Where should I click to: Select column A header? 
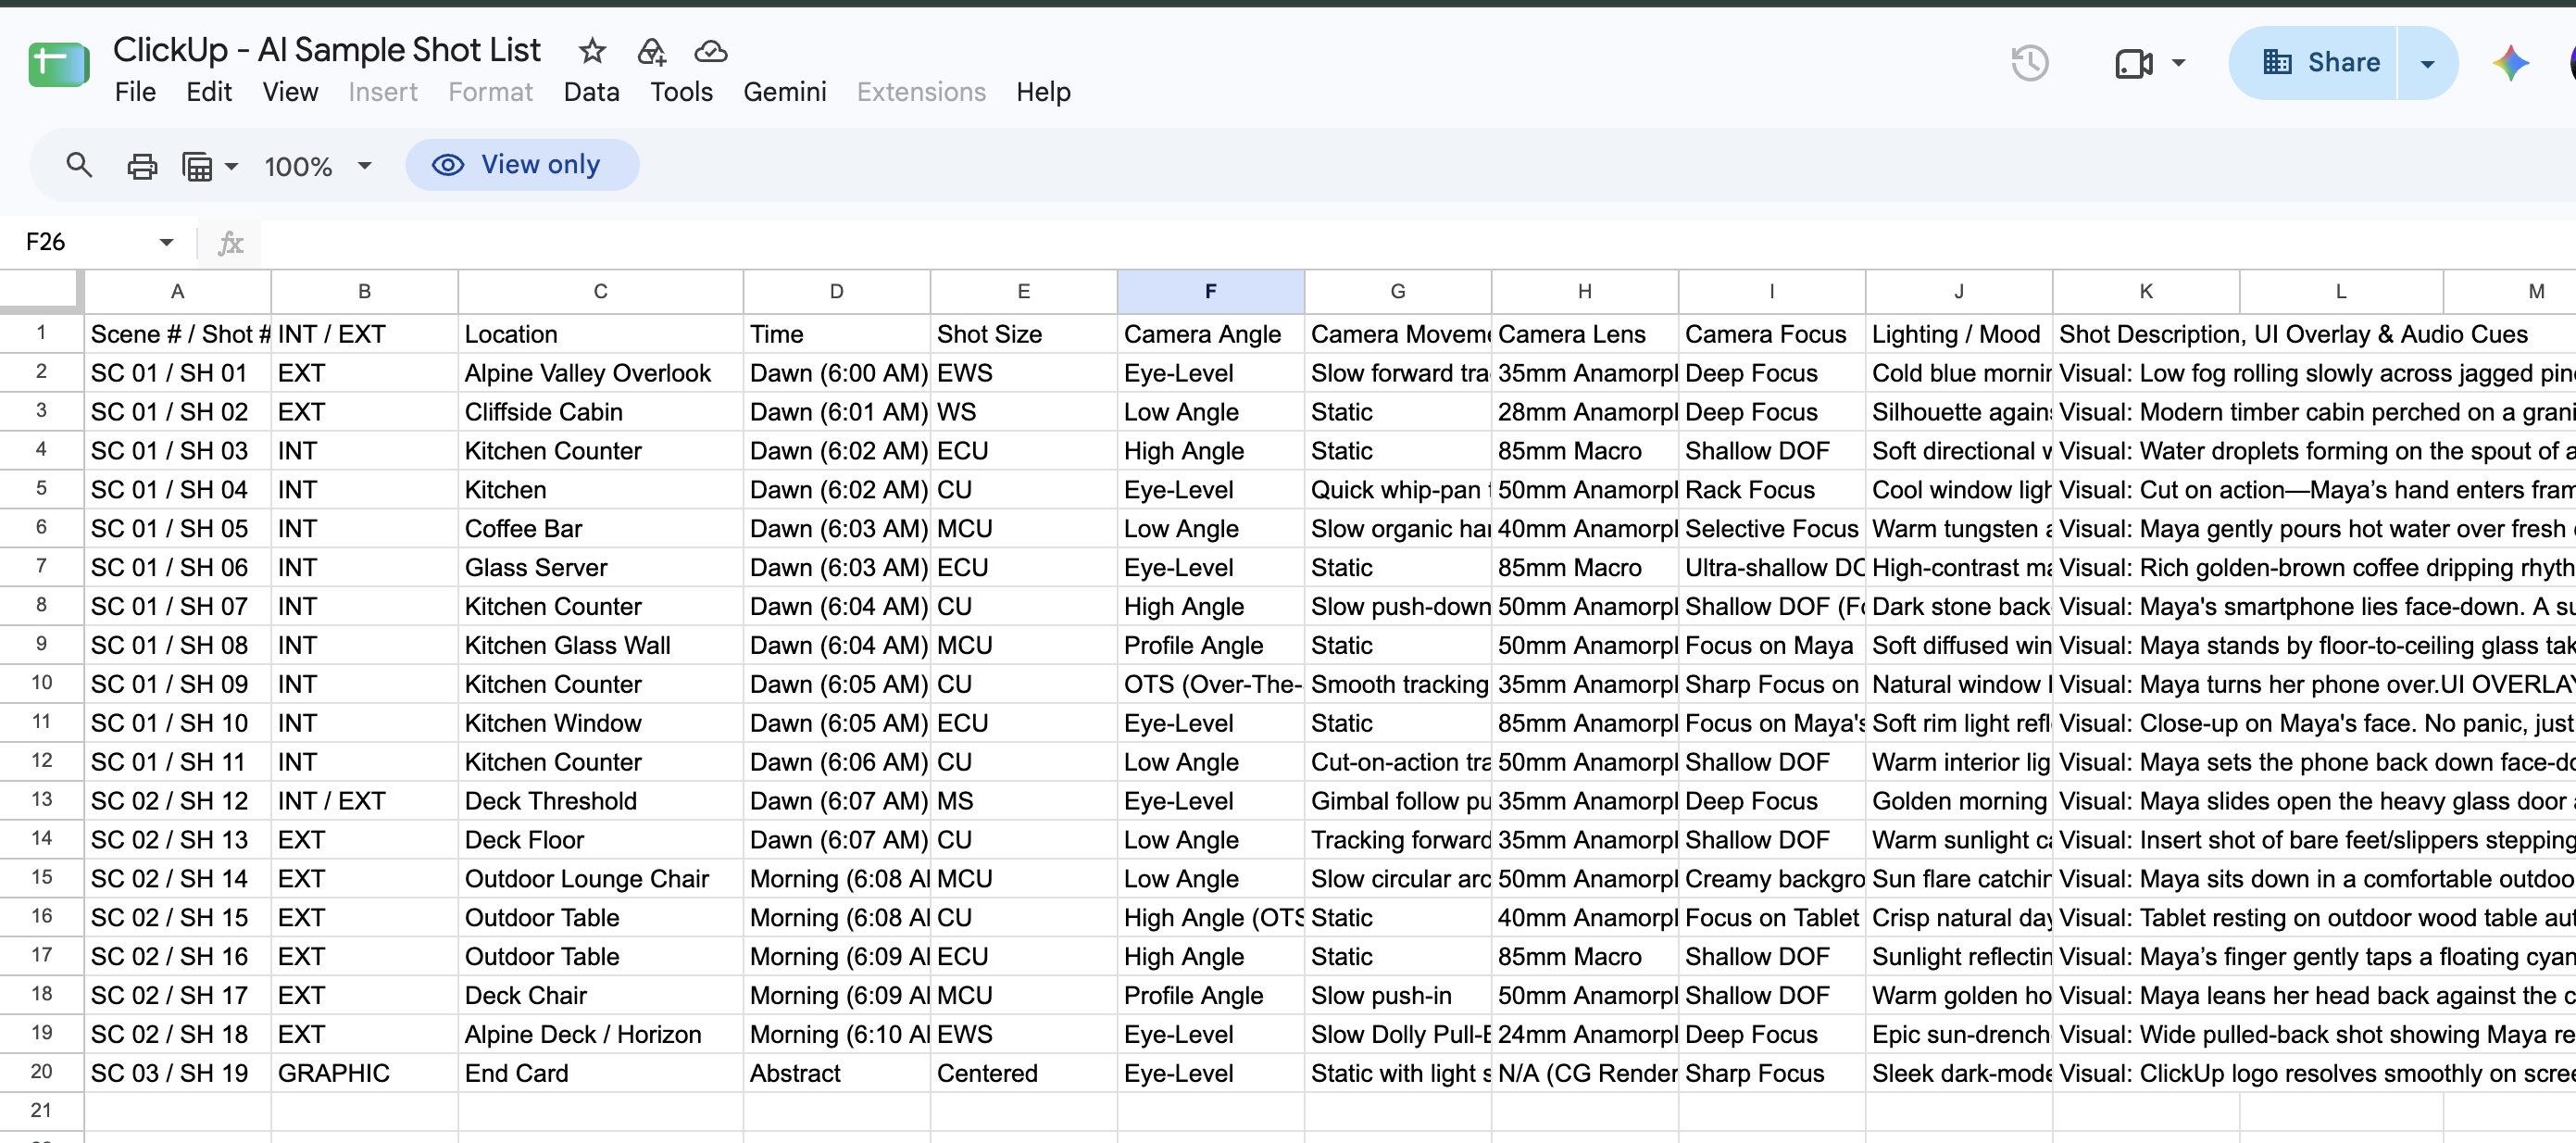point(177,291)
